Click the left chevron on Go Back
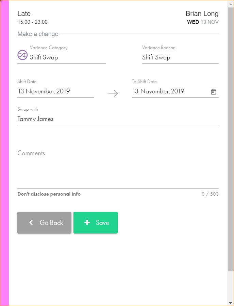This screenshot has height=306, width=234. (31, 222)
